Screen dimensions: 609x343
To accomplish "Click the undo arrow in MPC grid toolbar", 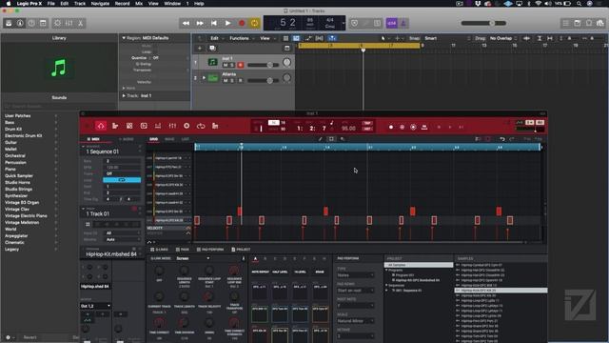I will pos(501,139).
